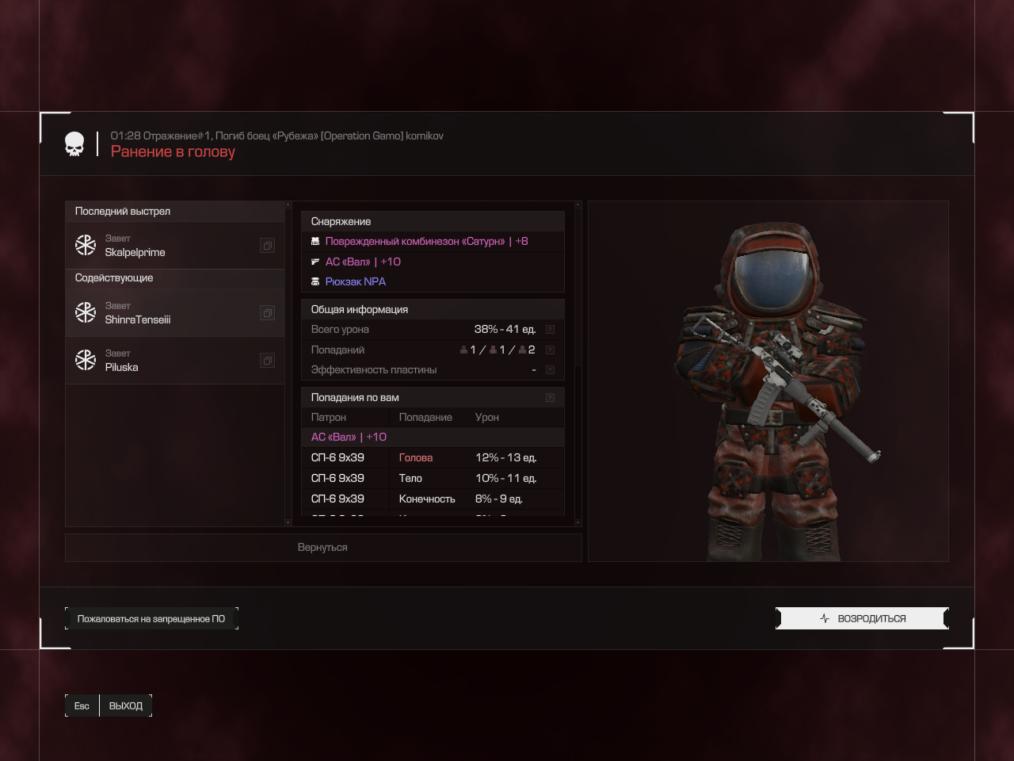This screenshot has height=761, width=1014.
Task: Click damage value 10% - 11 ед.
Action: click(x=505, y=478)
